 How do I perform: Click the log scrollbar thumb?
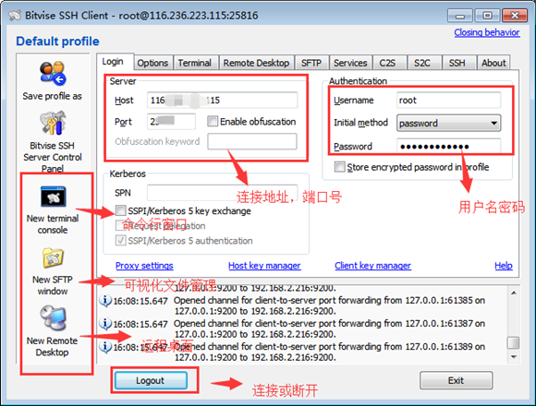tap(514, 342)
